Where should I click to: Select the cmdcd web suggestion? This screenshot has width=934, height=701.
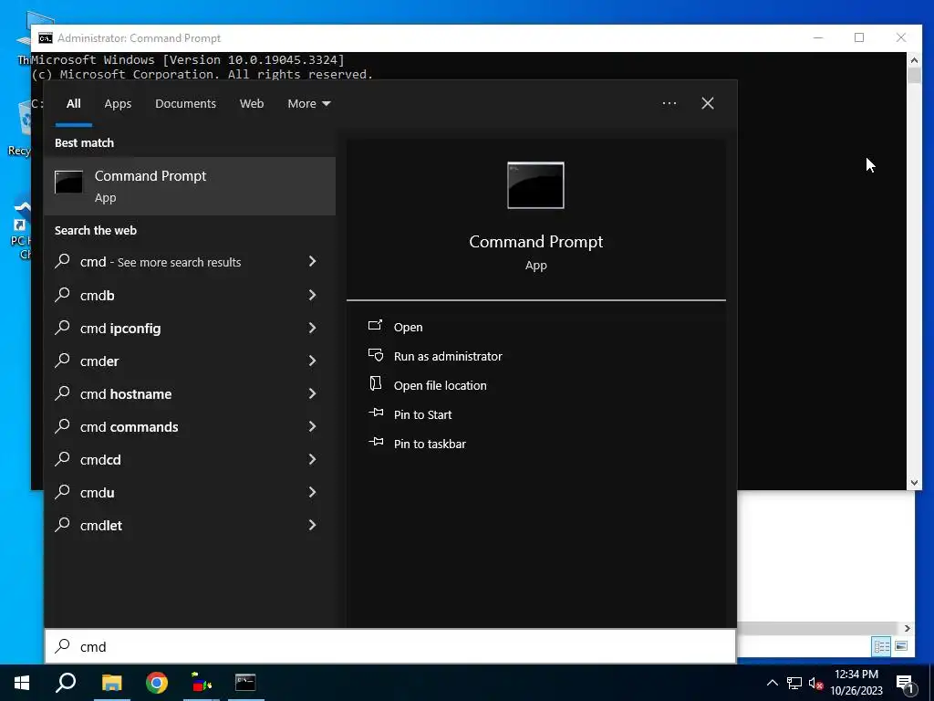point(190,459)
